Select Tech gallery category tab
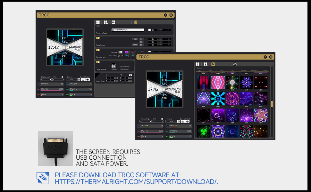Viewport: 311px width, 192px height. coord(210,70)
